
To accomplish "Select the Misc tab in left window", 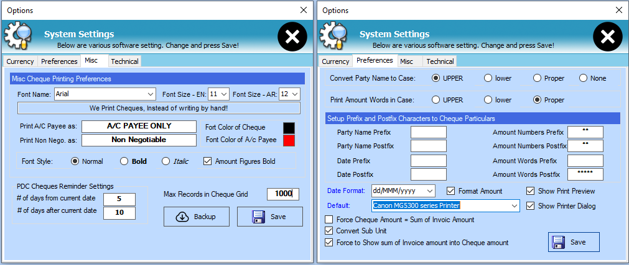I will tap(95, 60).
